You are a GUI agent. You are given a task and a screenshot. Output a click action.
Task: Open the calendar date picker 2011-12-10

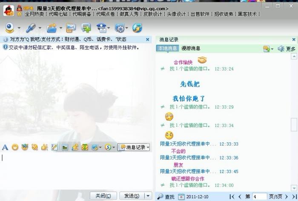tap(193, 197)
